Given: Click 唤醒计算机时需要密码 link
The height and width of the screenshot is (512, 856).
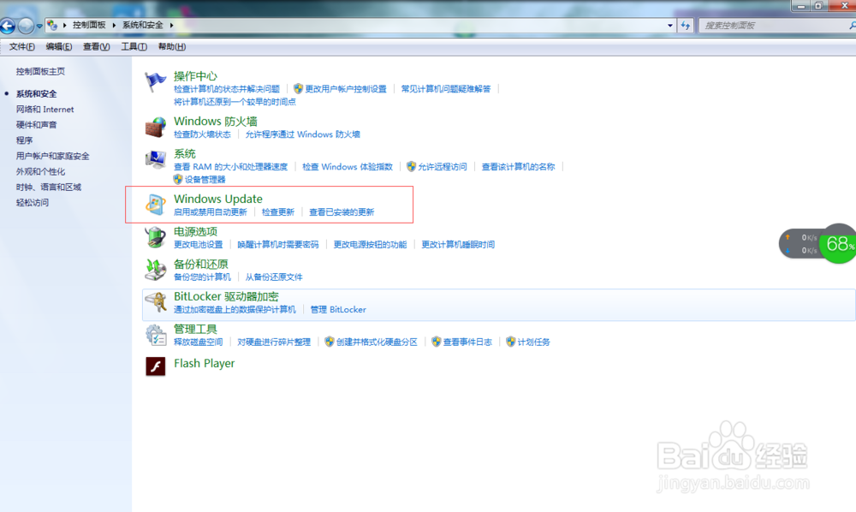Looking at the screenshot, I should coord(278,244).
